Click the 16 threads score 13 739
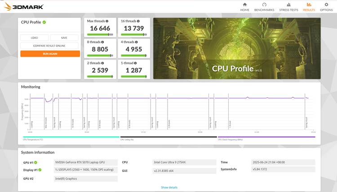This screenshot has width=337, height=192. [134, 28]
